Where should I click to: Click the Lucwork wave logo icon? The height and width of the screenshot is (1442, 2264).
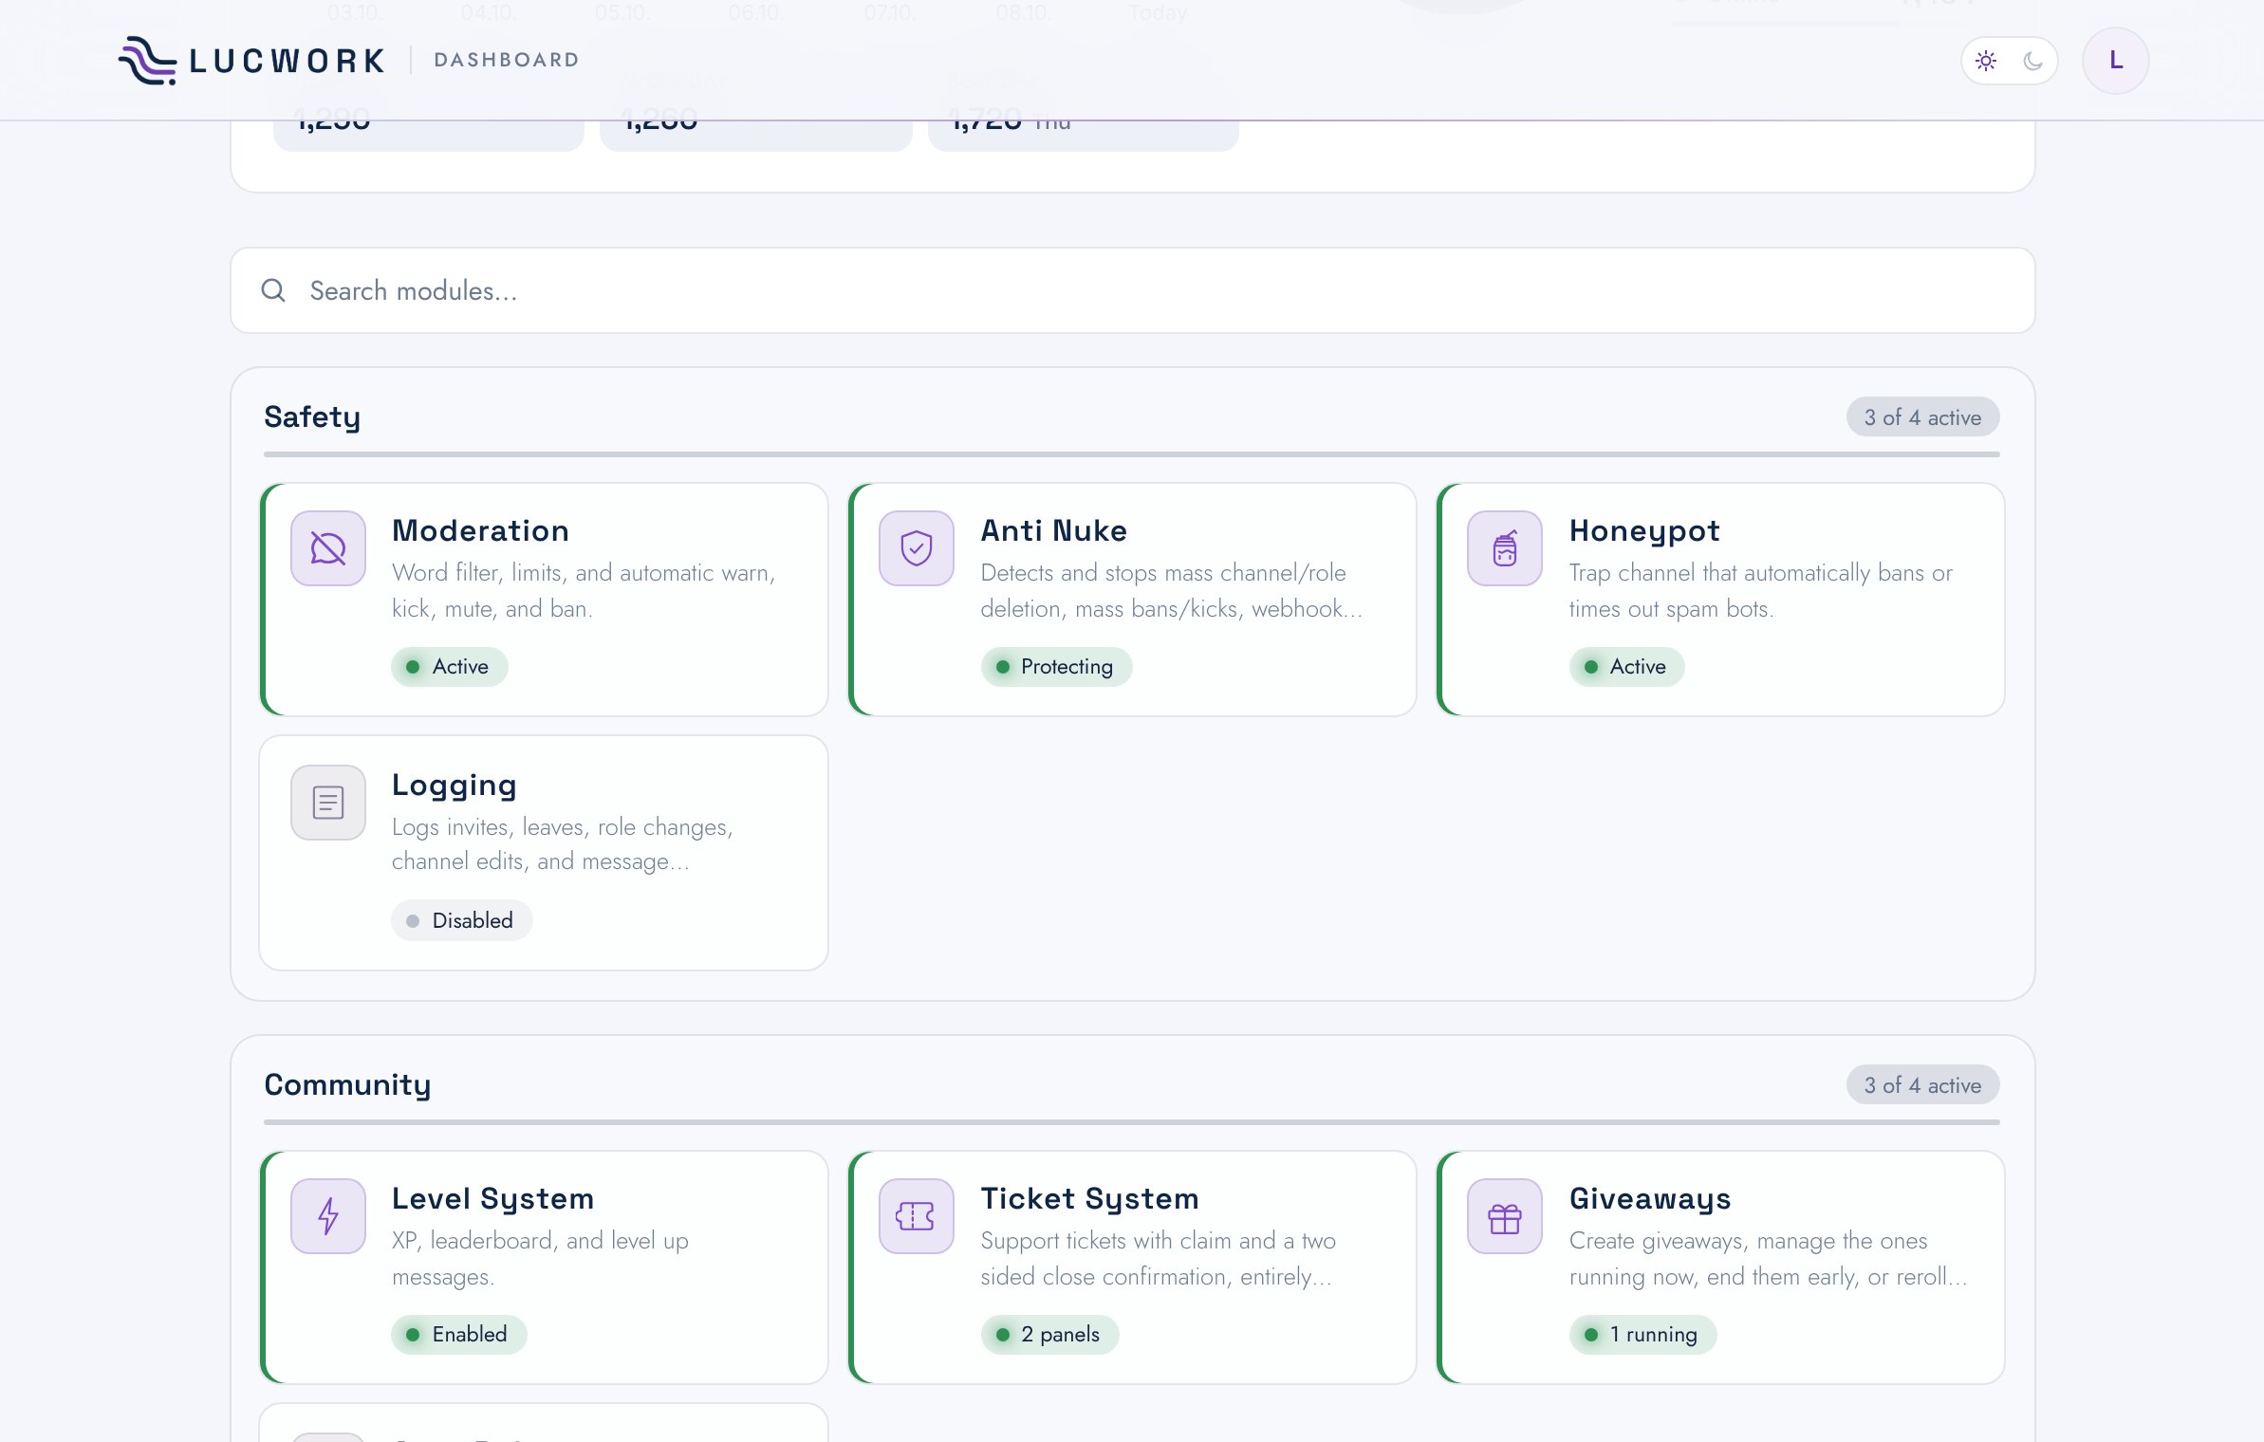[x=147, y=61]
